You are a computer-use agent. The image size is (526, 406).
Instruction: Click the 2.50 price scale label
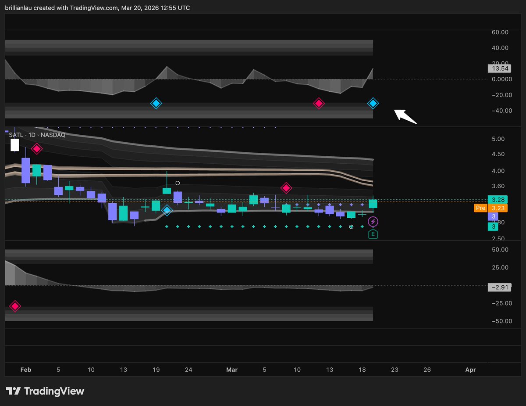click(x=498, y=239)
